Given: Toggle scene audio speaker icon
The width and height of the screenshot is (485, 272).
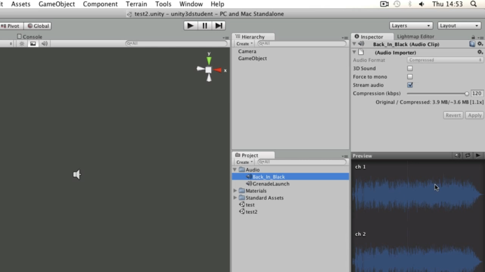Looking at the screenshot, I should pyautogui.click(x=44, y=44).
